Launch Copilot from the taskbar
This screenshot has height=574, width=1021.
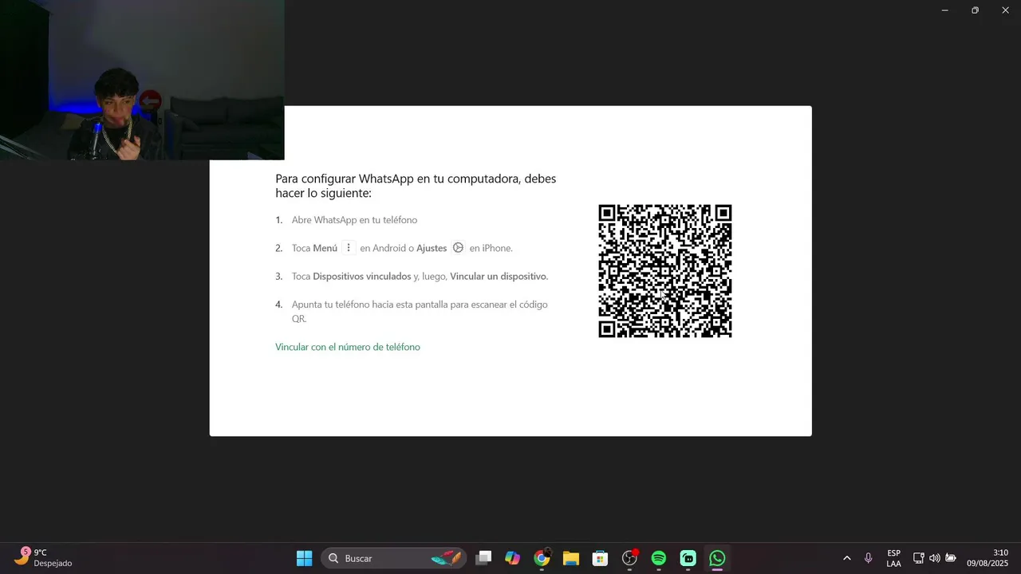[512, 558]
